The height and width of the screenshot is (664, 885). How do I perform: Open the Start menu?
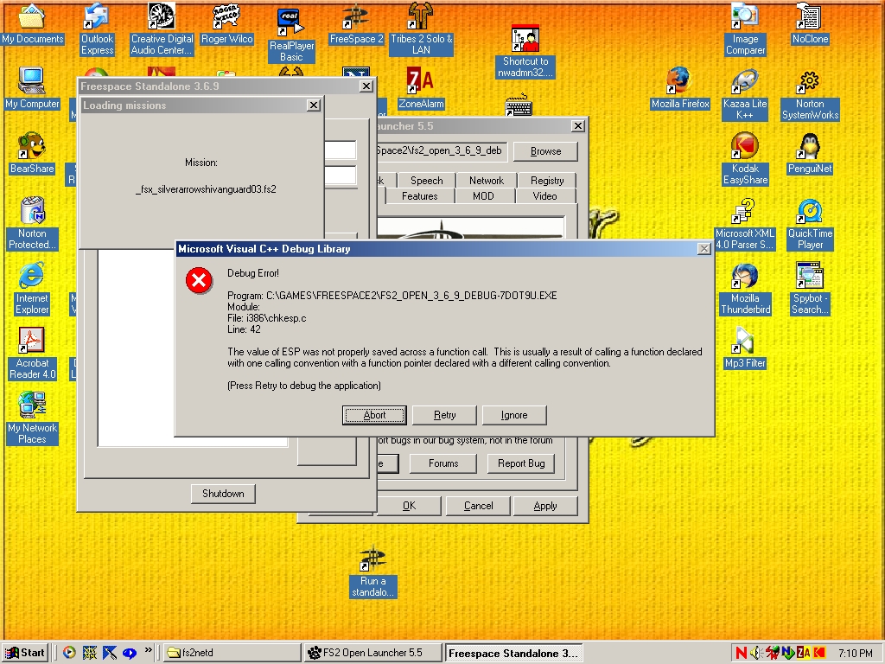(25, 653)
